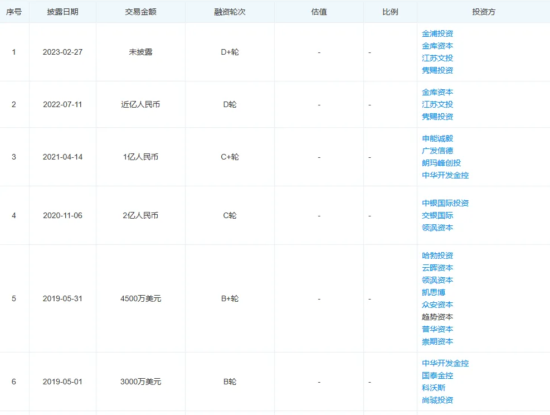This screenshot has height=415, width=550.
Task: Click 申能诚毅 in the C+轮 row
Action: click(x=437, y=138)
